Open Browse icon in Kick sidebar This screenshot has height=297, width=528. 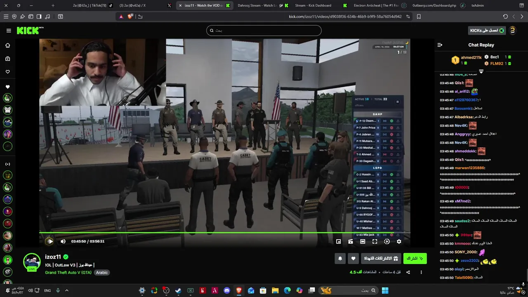point(7,59)
